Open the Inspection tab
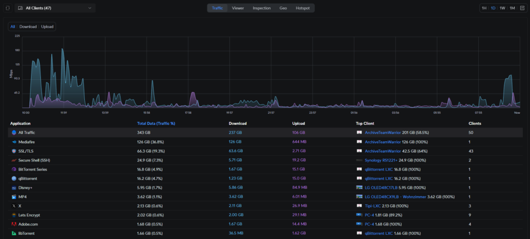 (261, 8)
